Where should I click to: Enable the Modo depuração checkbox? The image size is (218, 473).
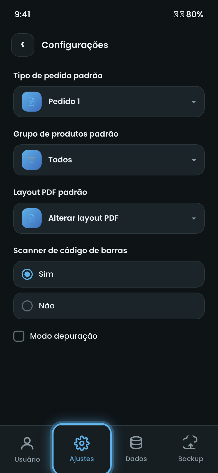click(x=19, y=336)
